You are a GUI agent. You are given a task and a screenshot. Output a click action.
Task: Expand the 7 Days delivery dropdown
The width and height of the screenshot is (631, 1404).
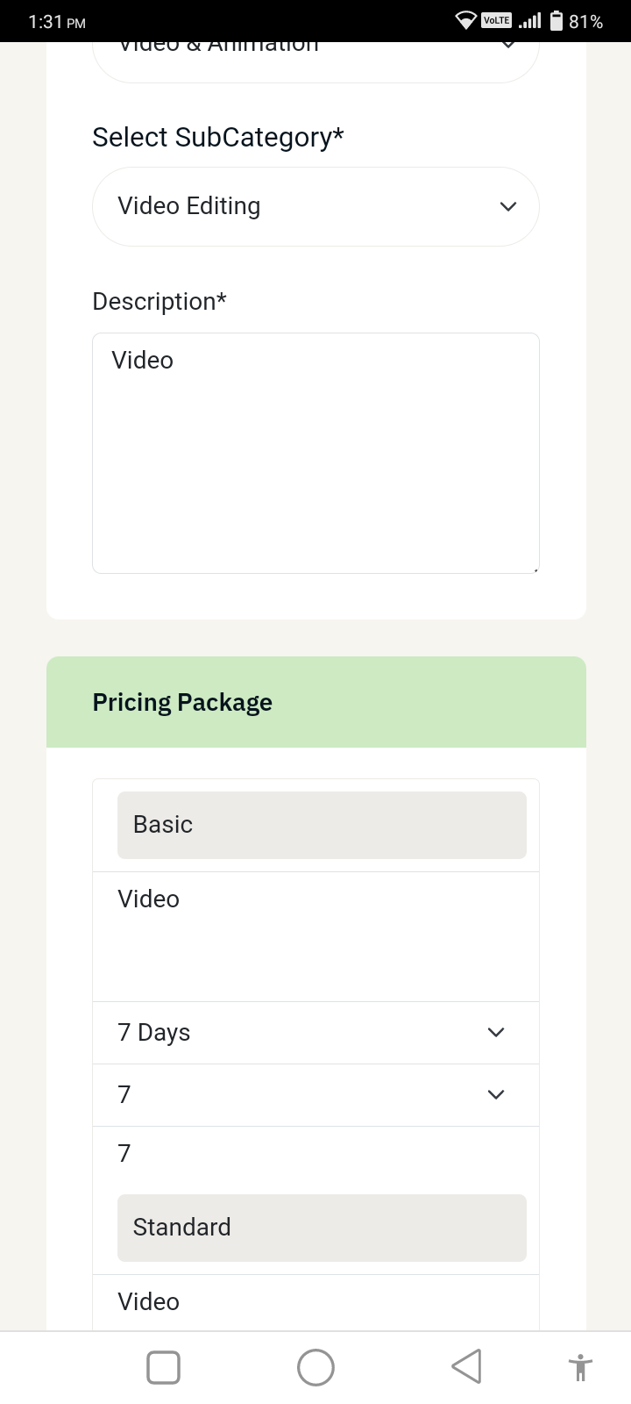[315, 1033]
